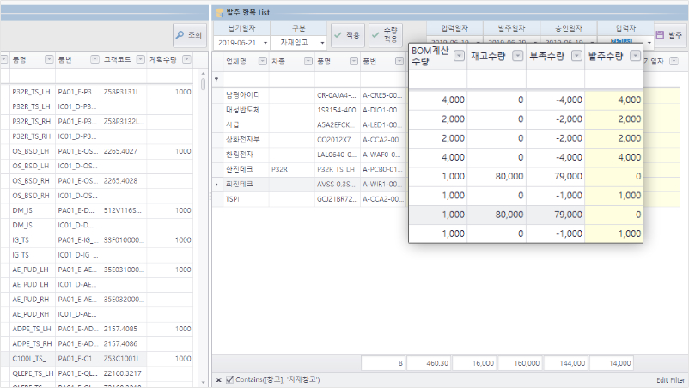Open 차종 column filter

click(x=308, y=61)
